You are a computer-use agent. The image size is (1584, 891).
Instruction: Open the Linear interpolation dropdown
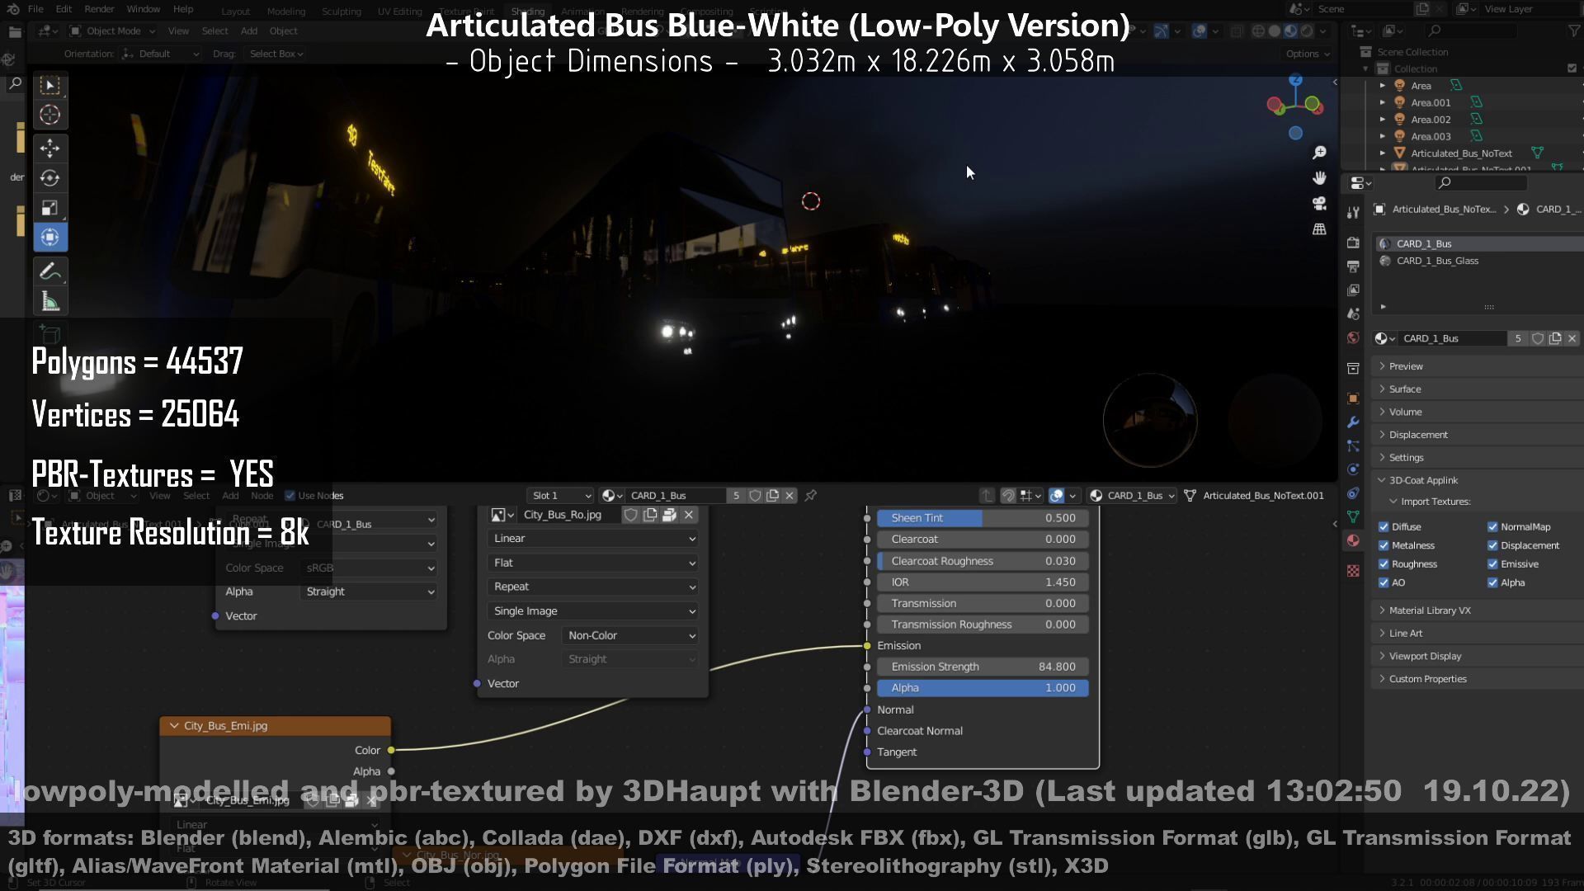click(x=593, y=539)
